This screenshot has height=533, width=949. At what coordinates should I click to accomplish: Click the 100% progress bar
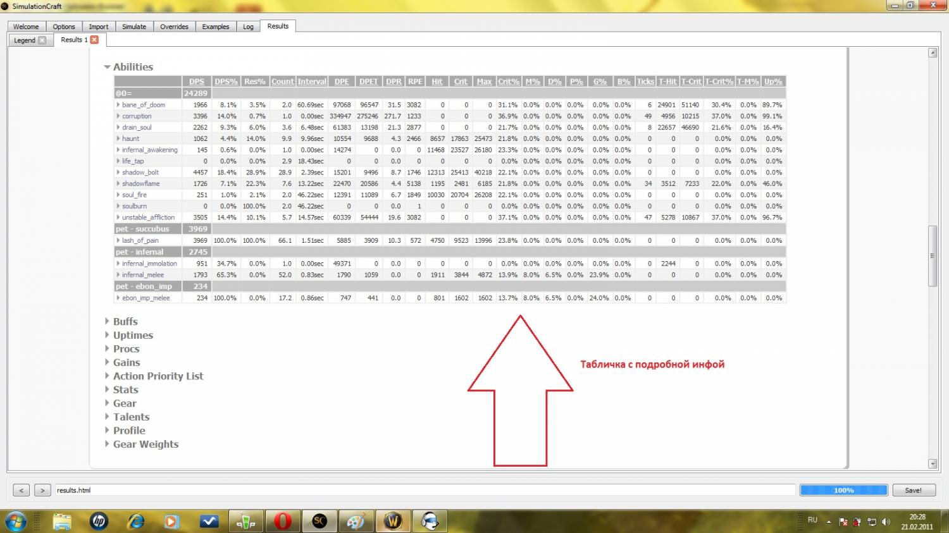point(843,490)
